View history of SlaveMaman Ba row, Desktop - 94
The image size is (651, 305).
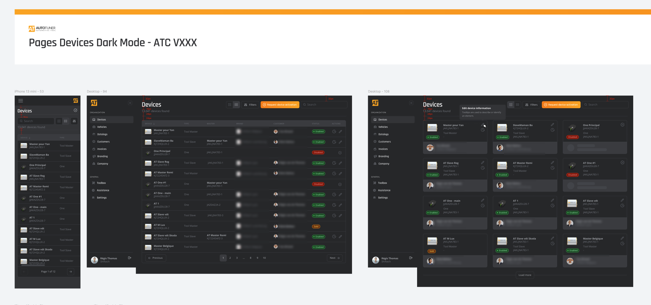pos(334,142)
